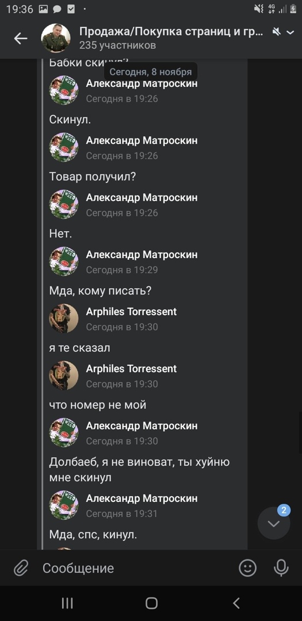Tap the muted bell icon in header

pyautogui.click(x=277, y=32)
